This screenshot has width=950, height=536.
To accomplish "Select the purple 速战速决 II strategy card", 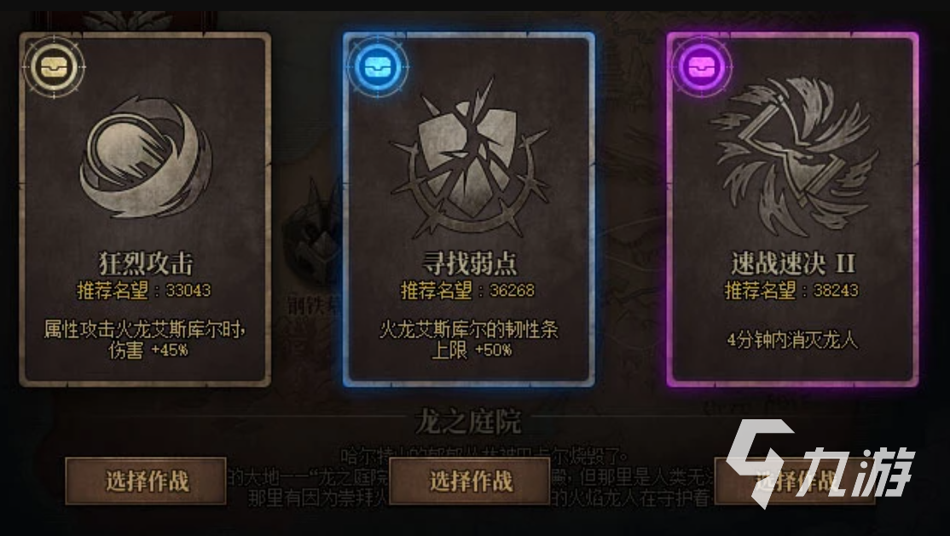I will coord(792,210).
